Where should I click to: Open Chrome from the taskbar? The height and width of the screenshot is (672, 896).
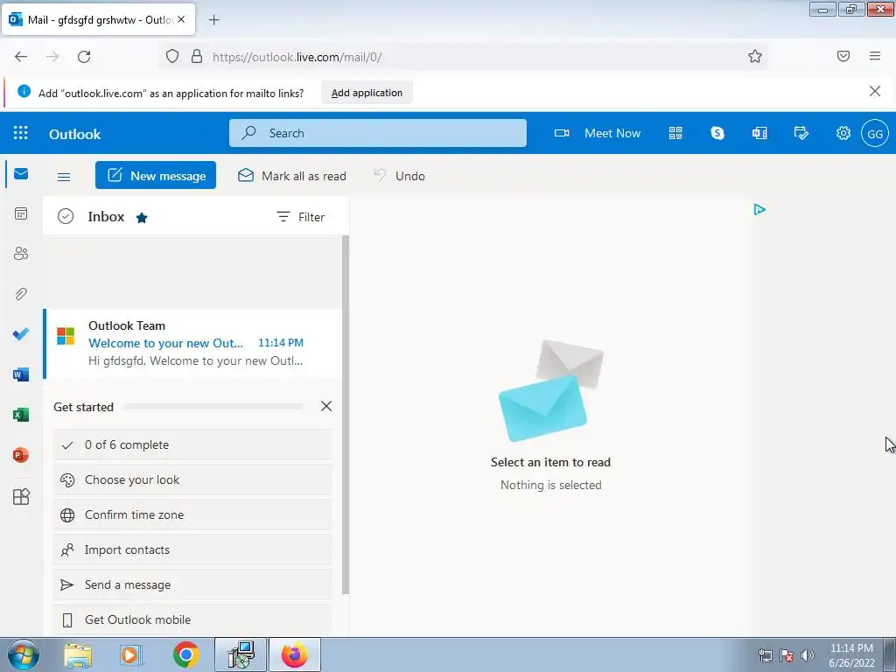(x=186, y=654)
